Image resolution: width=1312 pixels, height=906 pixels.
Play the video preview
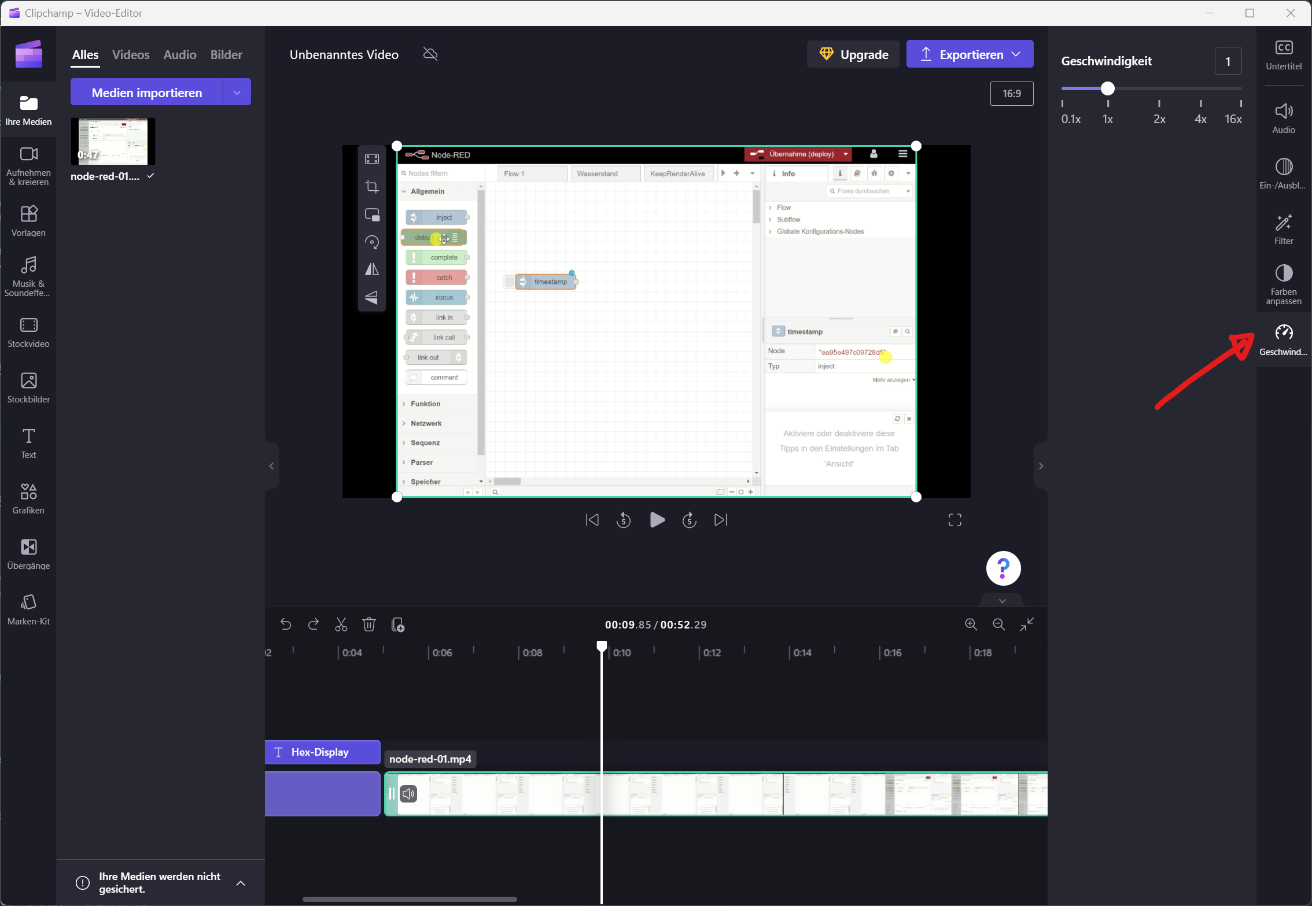[x=657, y=520]
